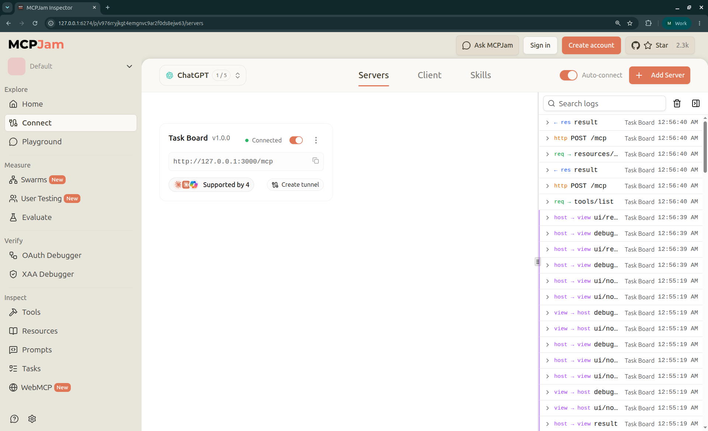Clear logs with the trash icon
The height and width of the screenshot is (431, 708).
[677, 103]
